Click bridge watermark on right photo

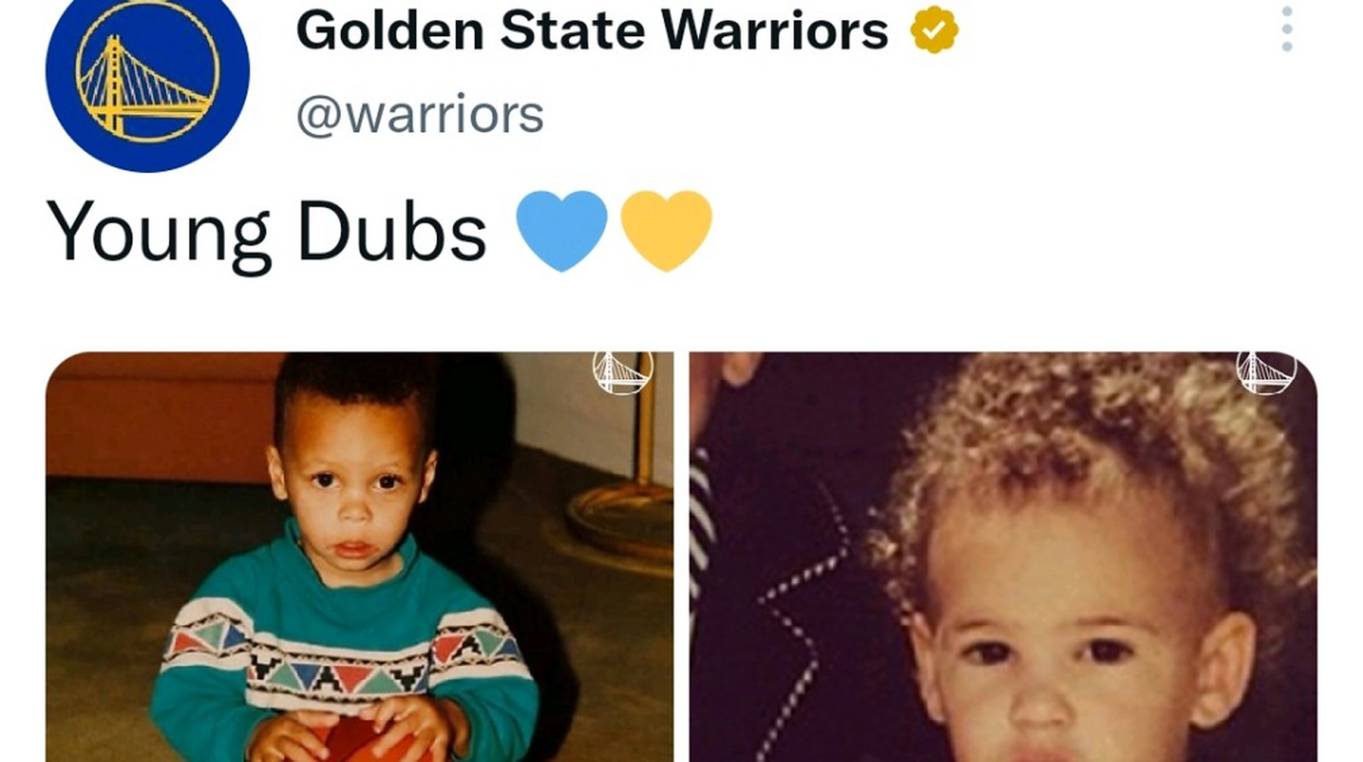pos(1266,371)
